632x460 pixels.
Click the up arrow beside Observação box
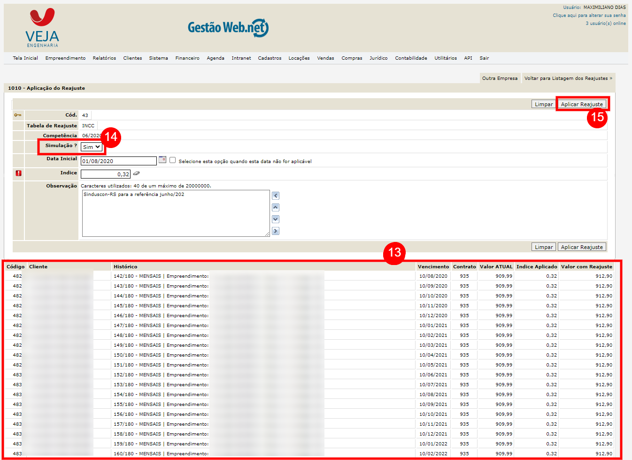pos(276,207)
